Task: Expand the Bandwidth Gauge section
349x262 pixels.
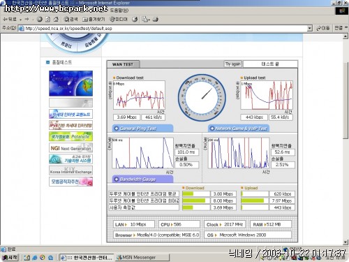Action: tap(142, 179)
